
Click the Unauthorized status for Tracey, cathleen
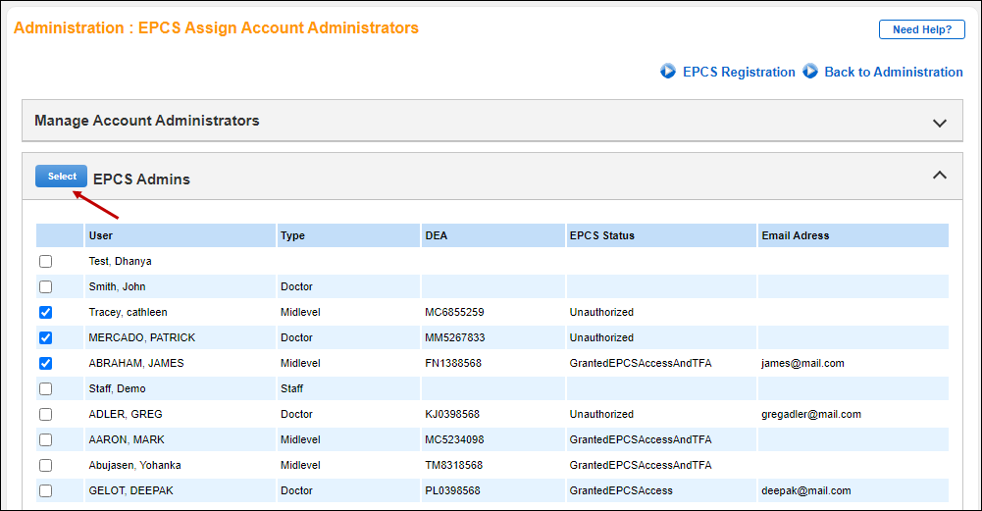[601, 313]
